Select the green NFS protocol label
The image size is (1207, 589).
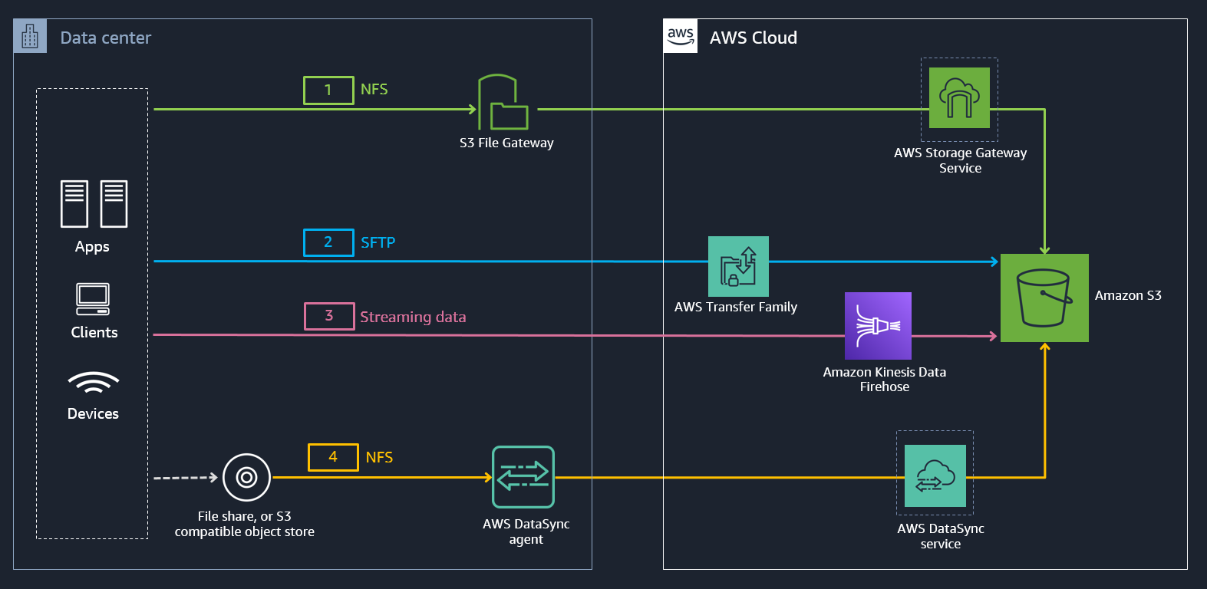click(374, 89)
